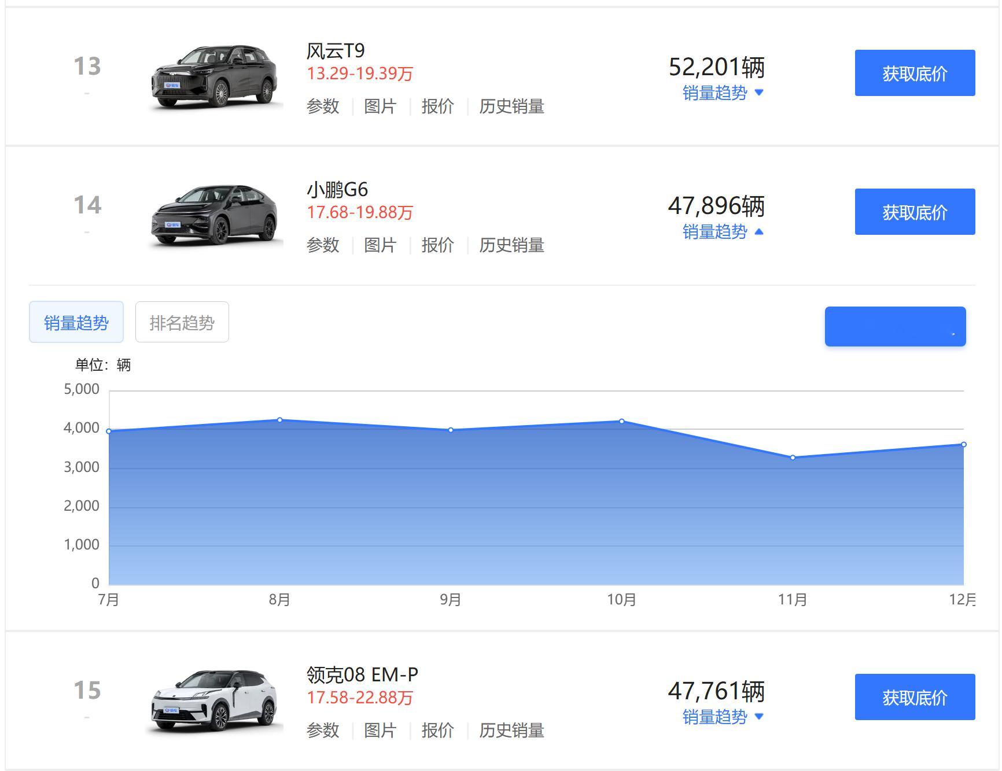Click the price range 17.58-22.88万
The height and width of the screenshot is (771, 1002).
(360, 698)
